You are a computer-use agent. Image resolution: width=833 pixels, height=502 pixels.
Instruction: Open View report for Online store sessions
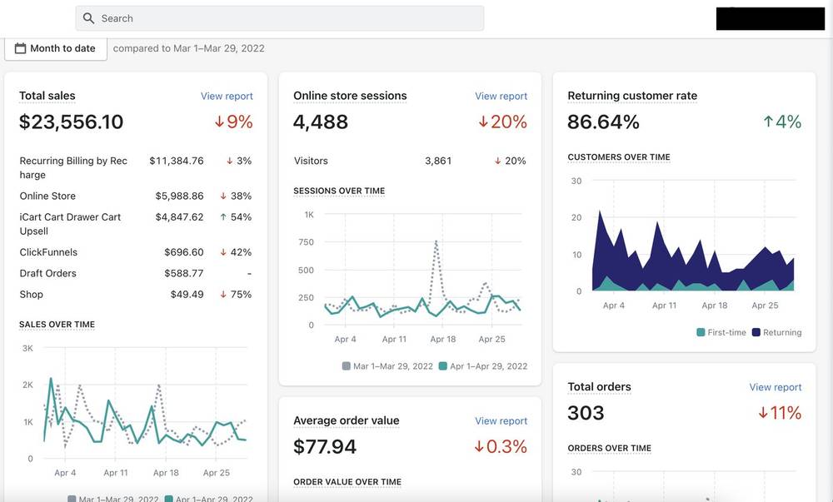501,96
